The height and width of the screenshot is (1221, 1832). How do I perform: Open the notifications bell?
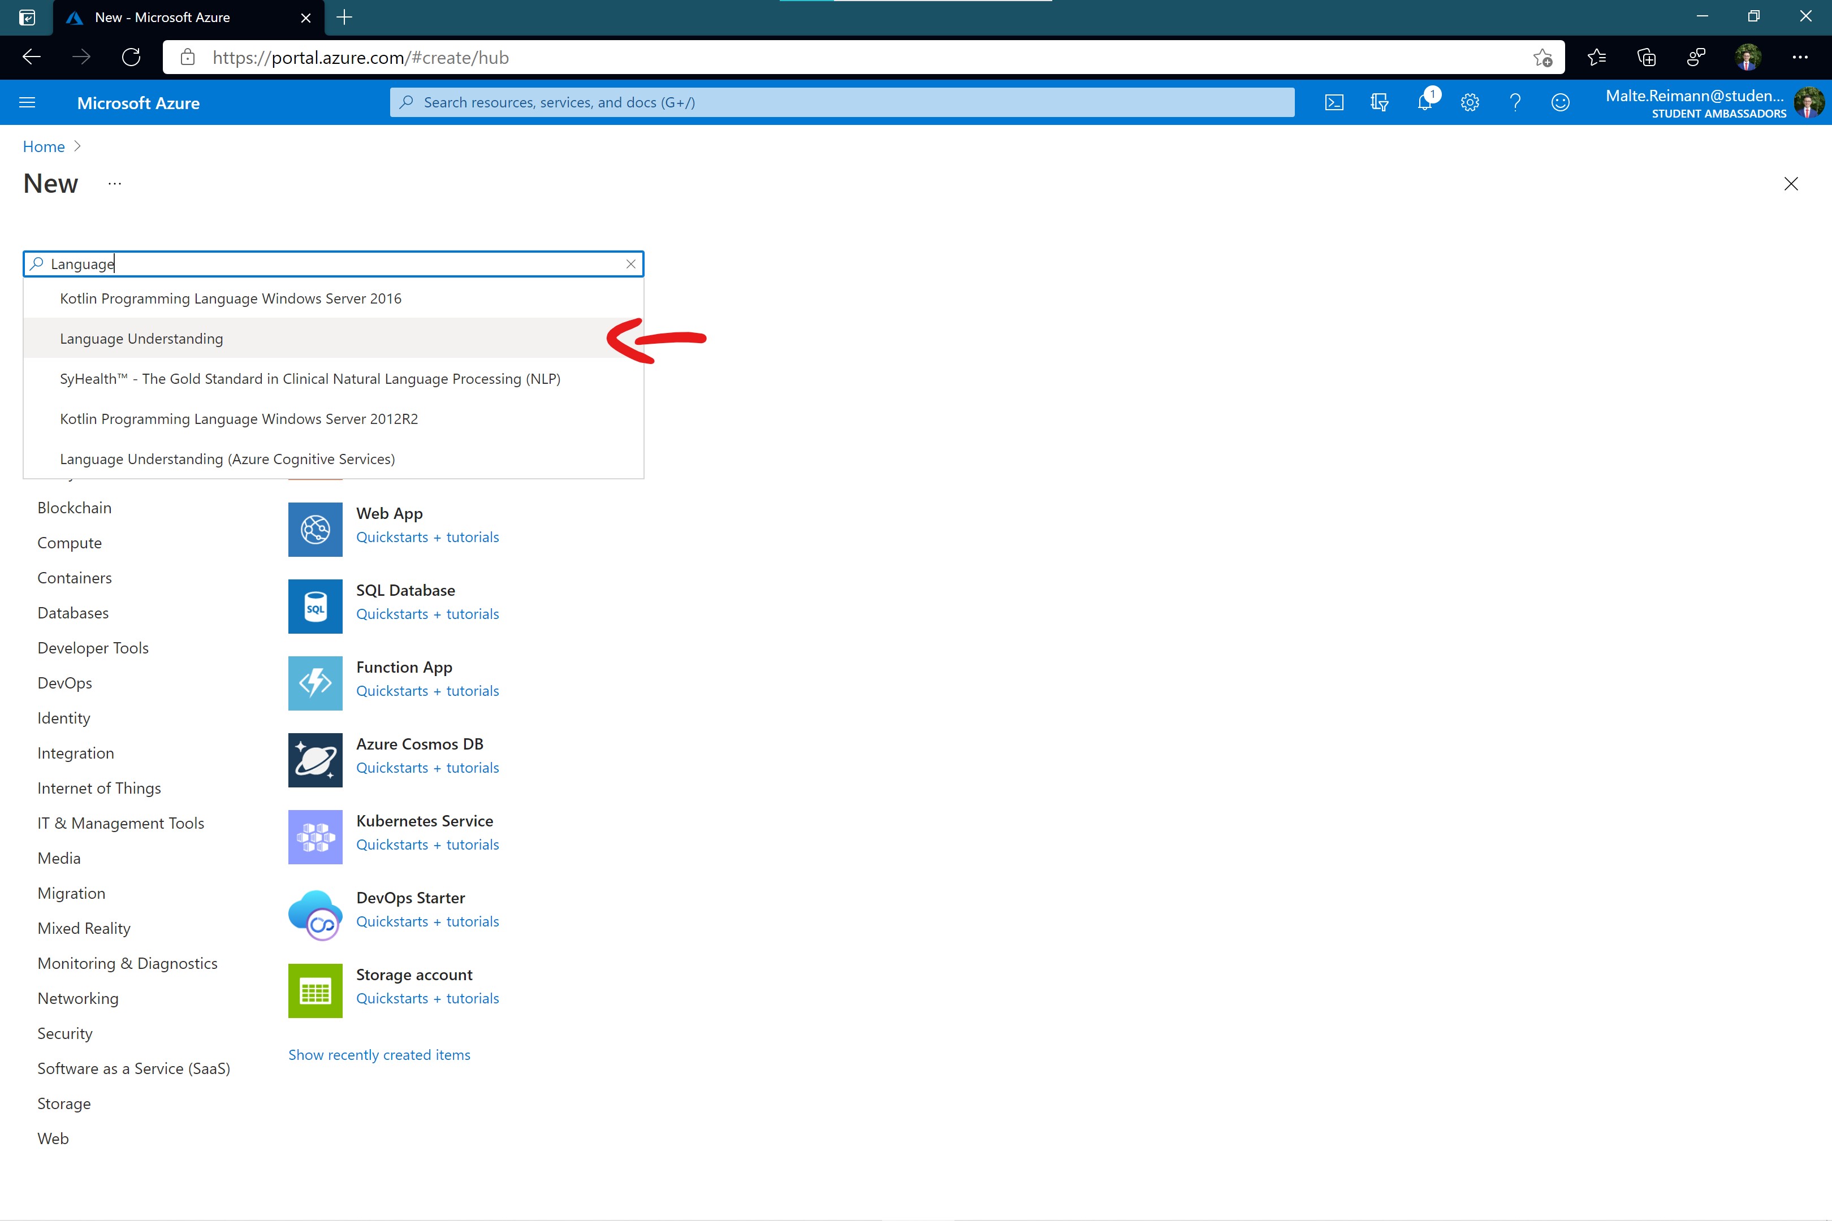1425,102
